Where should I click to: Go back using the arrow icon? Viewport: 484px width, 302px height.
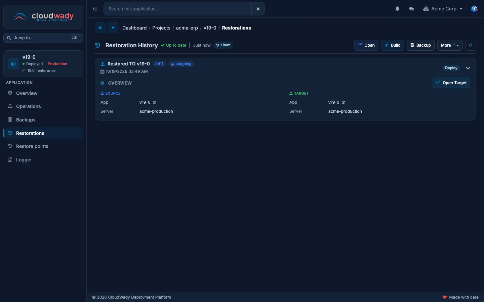point(113,28)
